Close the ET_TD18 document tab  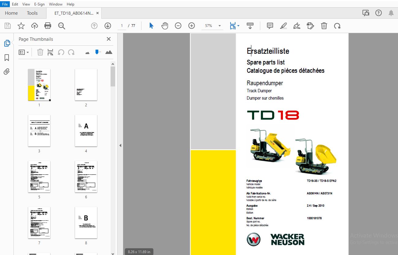pos(98,13)
